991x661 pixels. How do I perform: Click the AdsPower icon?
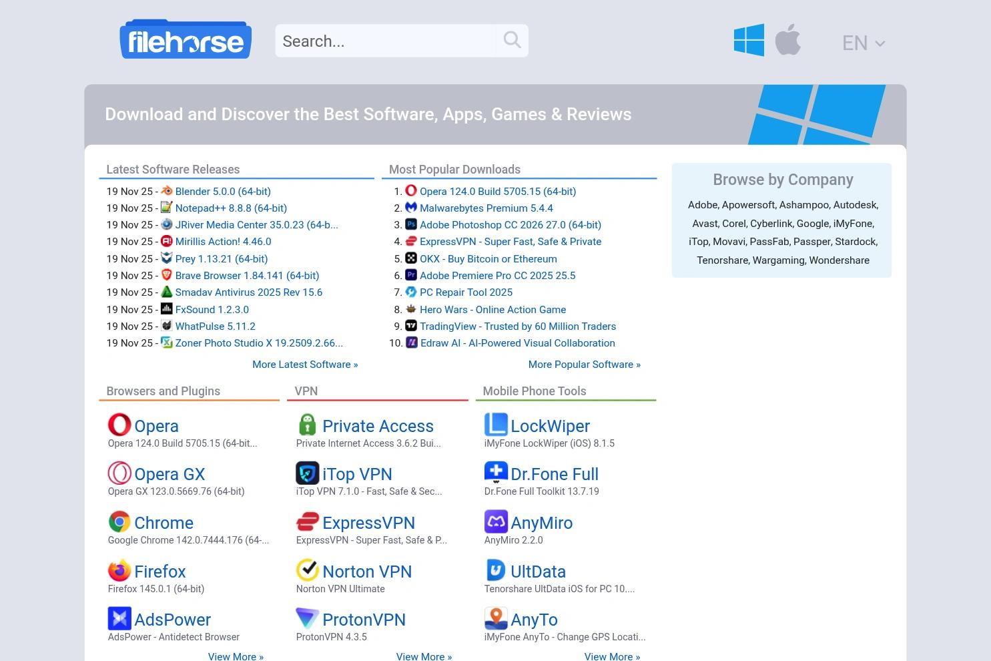coord(119,618)
